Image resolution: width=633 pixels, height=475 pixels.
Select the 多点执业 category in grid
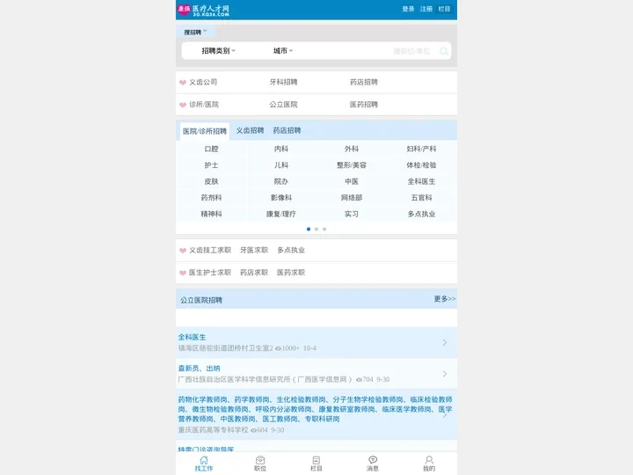(421, 214)
